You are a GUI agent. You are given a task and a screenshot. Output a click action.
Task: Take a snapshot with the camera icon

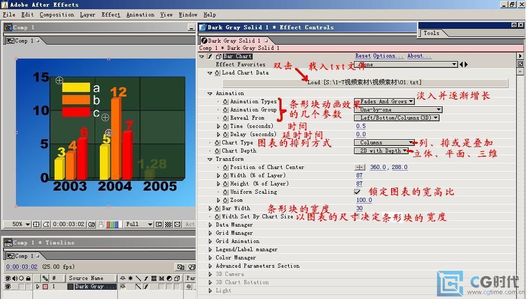(92, 224)
